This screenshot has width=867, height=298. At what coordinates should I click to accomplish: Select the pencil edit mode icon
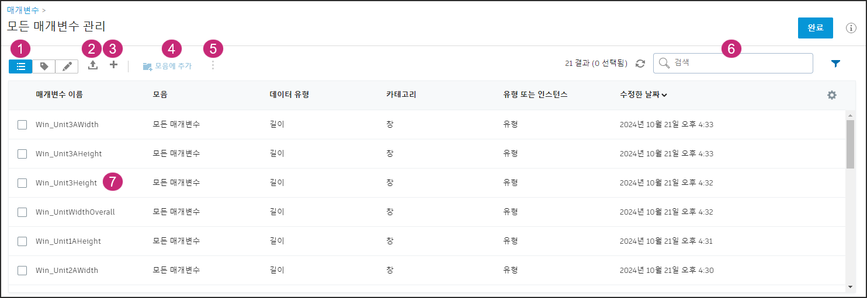click(67, 66)
